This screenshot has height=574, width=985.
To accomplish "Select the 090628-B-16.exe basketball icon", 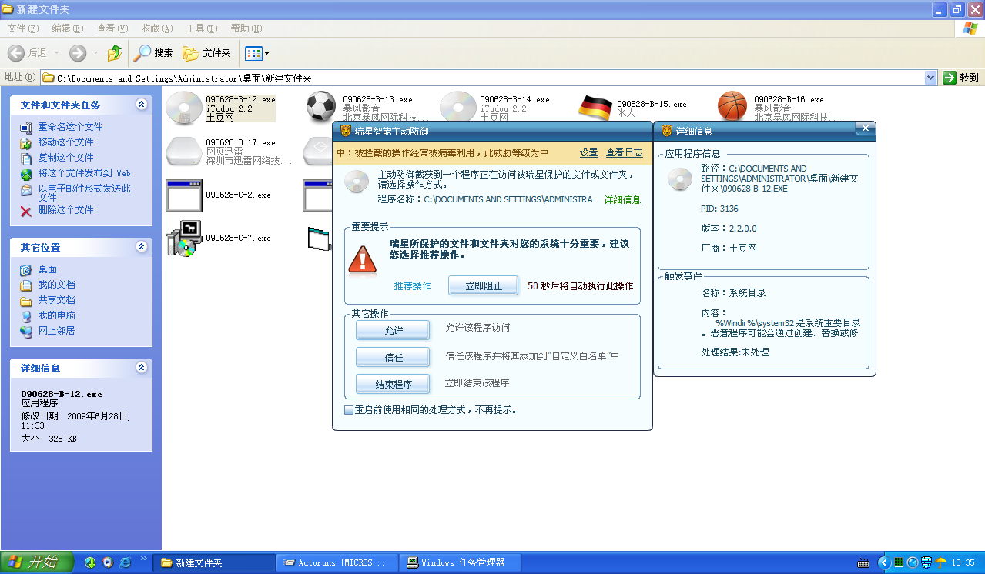I will 732,108.
